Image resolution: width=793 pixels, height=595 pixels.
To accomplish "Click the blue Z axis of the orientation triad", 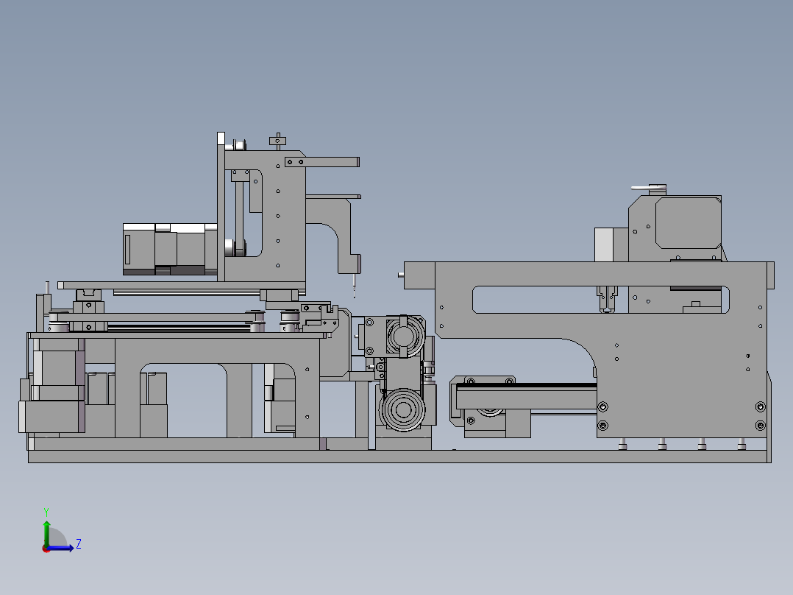I will click(62, 548).
